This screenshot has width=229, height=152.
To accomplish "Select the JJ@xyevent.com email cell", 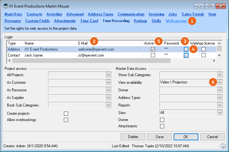I will tap(90, 55).
